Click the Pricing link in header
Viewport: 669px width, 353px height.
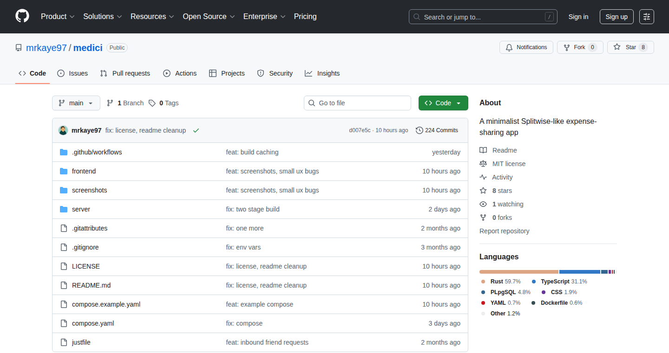tap(305, 17)
